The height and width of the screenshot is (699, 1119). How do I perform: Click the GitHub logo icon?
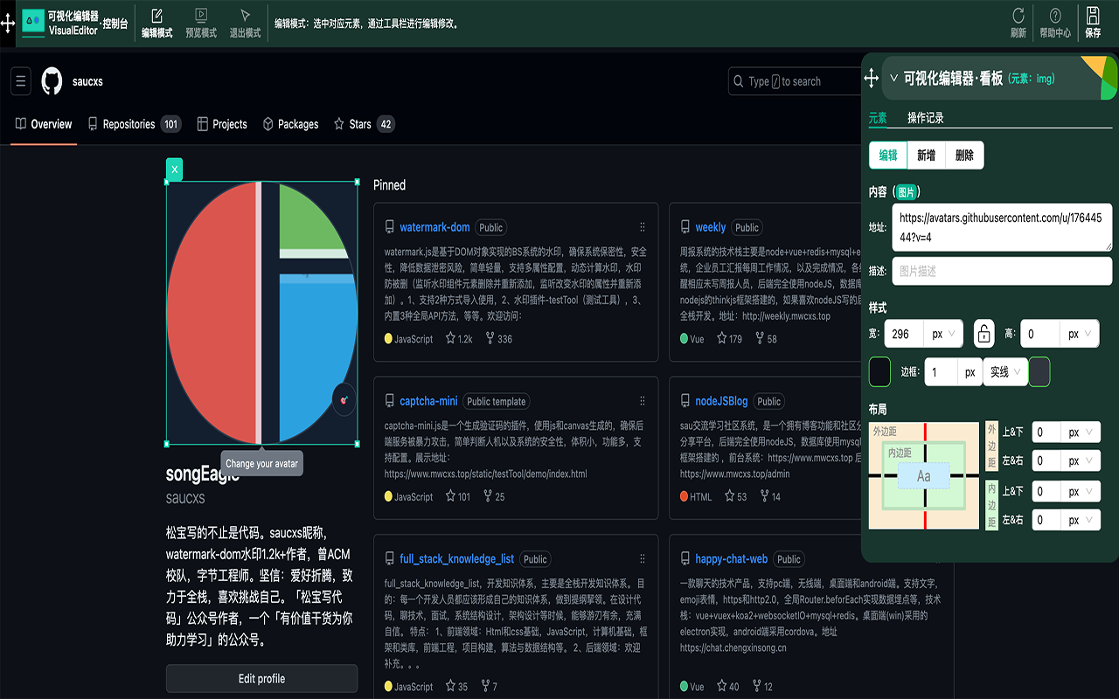52,81
